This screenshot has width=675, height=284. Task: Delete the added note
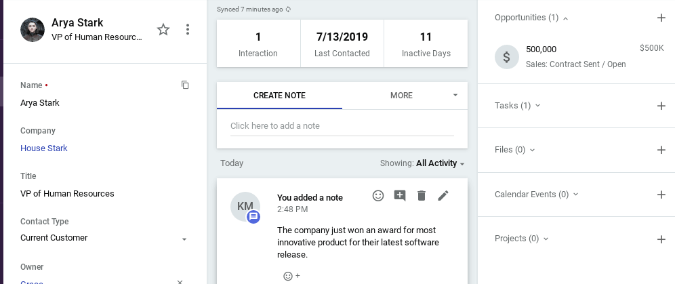(422, 196)
